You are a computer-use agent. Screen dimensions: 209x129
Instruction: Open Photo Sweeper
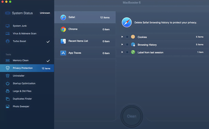tap(27, 106)
